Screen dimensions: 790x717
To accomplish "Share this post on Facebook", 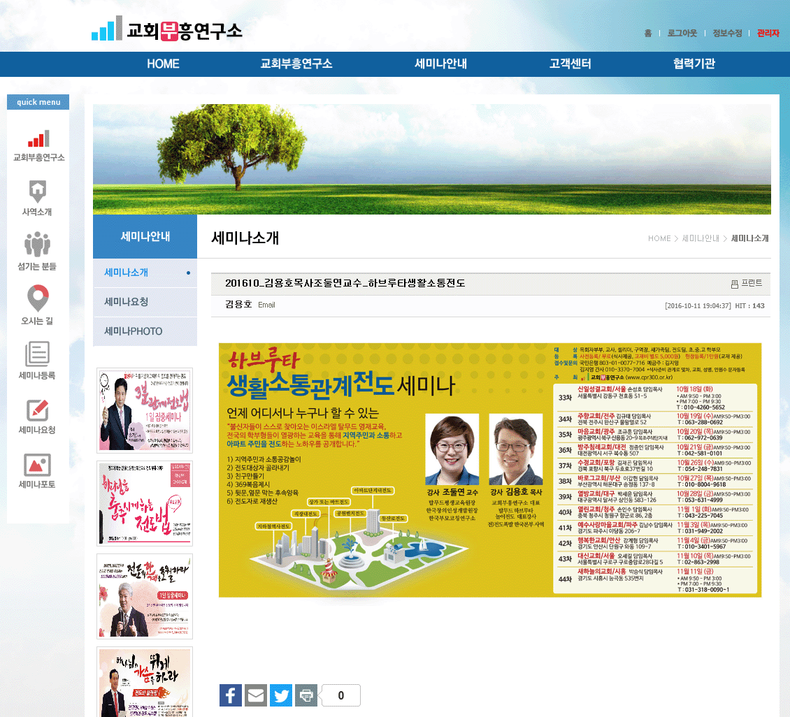I will click(x=230, y=695).
